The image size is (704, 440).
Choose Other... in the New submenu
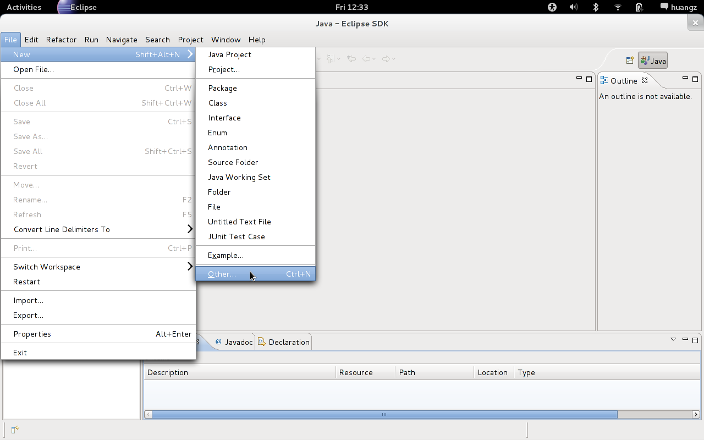click(255, 274)
